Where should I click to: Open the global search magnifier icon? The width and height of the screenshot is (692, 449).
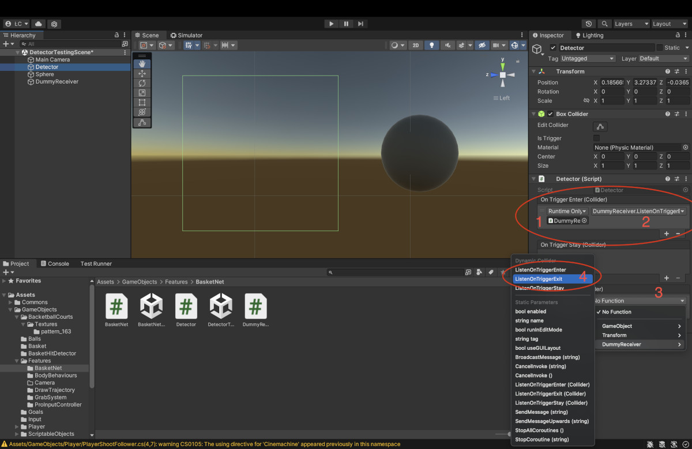pyautogui.click(x=604, y=24)
